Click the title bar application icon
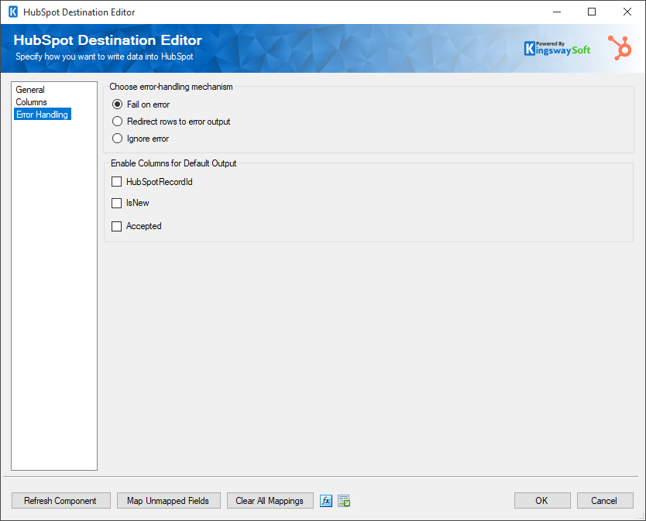The width and height of the screenshot is (646, 521). pyautogui.click(x=12, y=12)
